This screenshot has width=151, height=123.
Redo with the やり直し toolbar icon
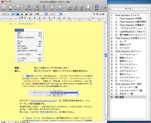click(37, 7)
